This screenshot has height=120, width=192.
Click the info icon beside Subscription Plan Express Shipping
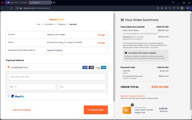[x=126, y=53]
